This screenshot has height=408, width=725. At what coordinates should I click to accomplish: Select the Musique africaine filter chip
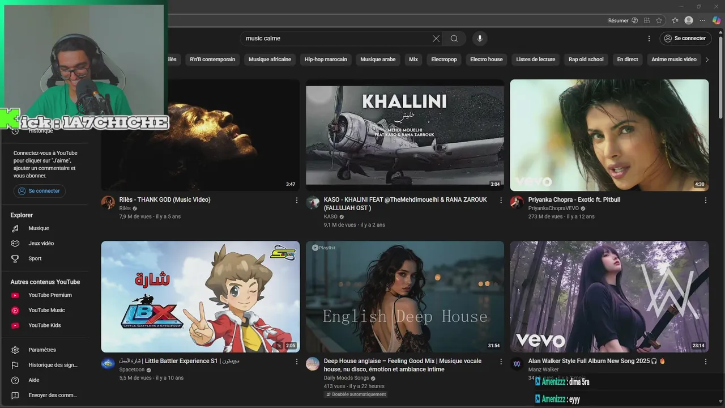(x=270, y=59)
